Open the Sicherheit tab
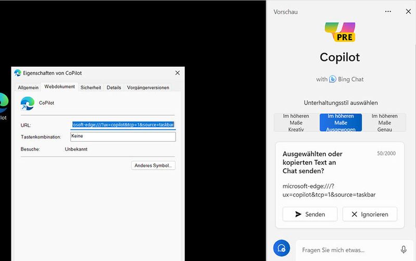 [x=91, y=88]
